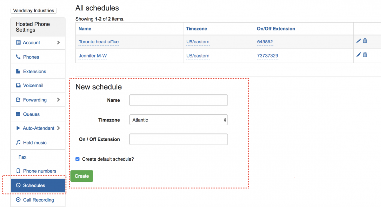Sort by Name column header
381x207 pixels.
tap(85, 29)
